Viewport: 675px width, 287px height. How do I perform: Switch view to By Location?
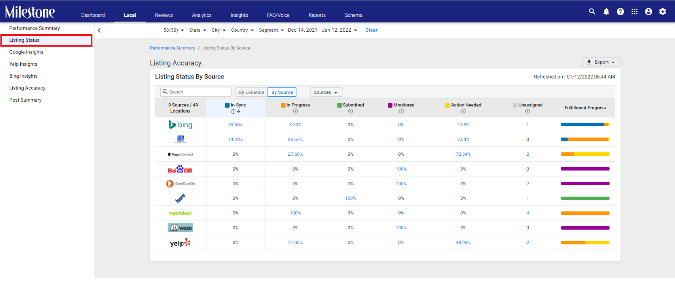251,92
